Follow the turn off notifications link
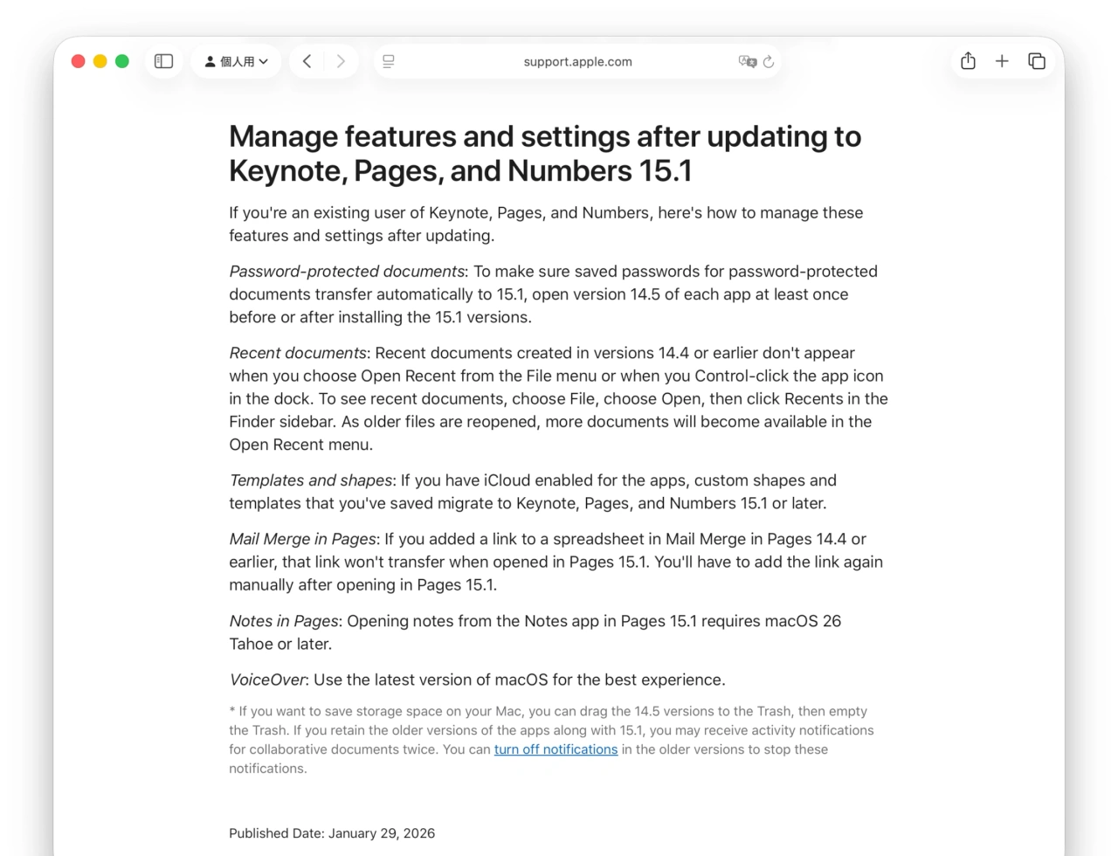 [556, 749]
